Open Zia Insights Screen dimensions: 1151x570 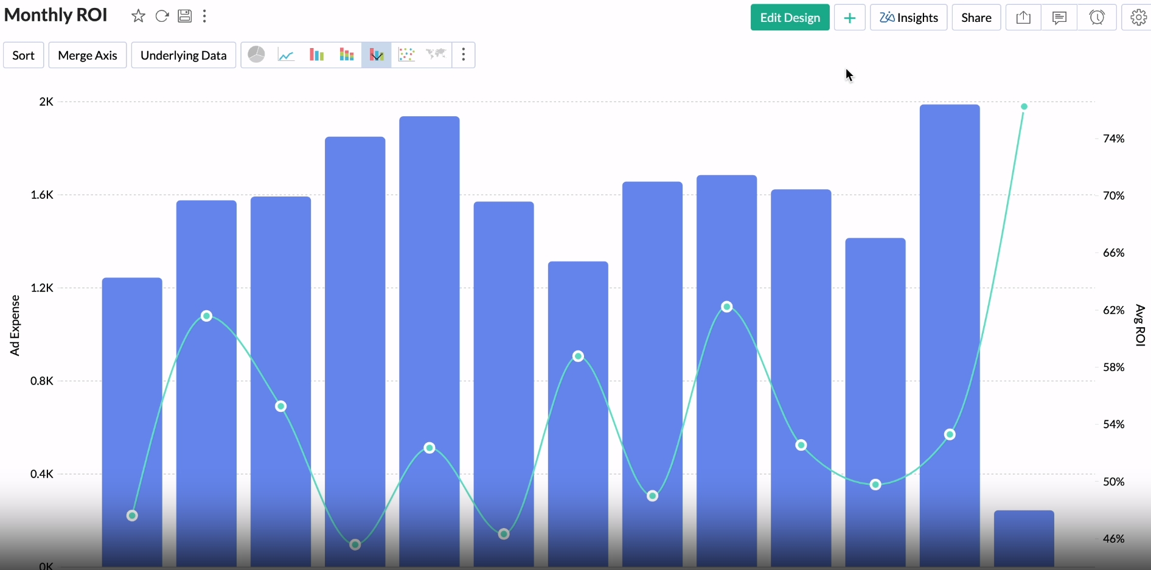tap(908, 18)
